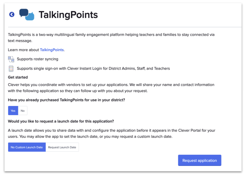Select No for already purchased TalkingPoints

pos(22,110)
